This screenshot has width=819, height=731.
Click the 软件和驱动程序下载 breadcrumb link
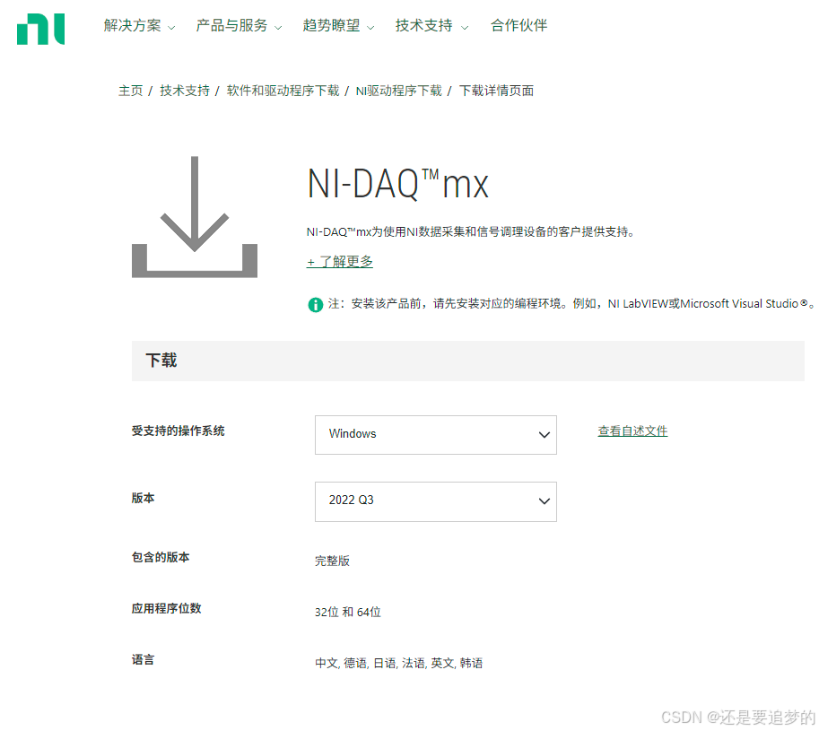(283, 91)
